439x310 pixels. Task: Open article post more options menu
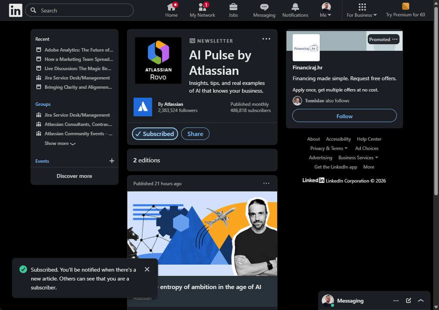click(x=266, y=183)
